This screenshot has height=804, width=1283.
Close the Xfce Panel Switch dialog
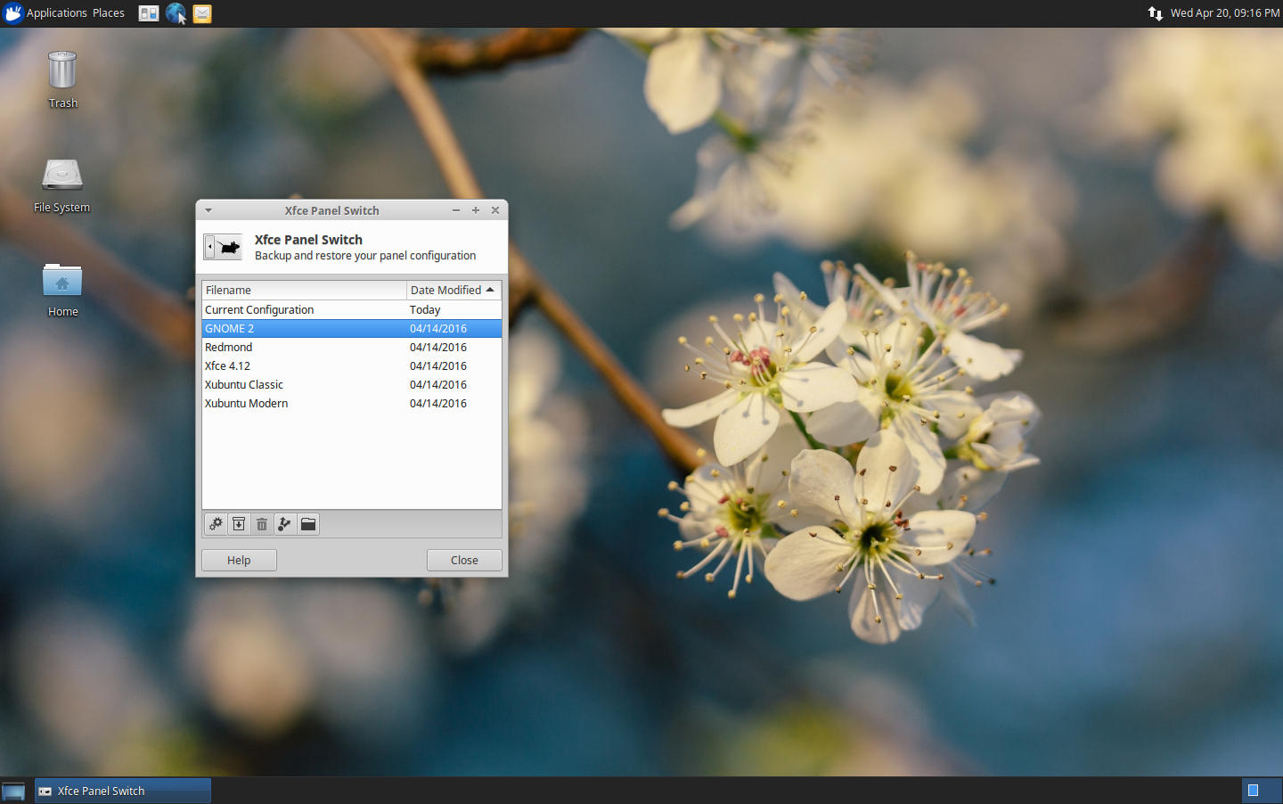click(x=464, y=560)
